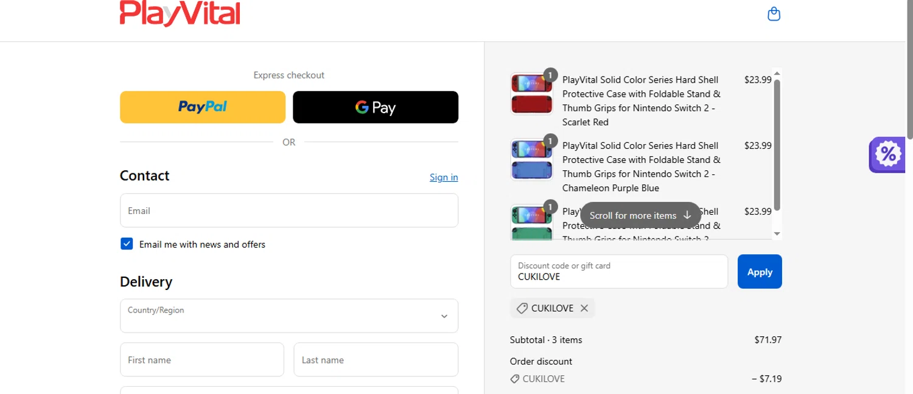Click the − $7.19 discount amount
Screen dimensions: 913x394
point(767,379)
